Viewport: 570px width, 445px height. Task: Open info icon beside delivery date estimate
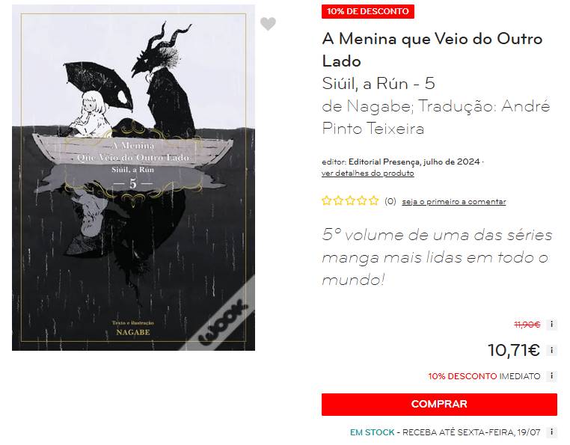551,432
